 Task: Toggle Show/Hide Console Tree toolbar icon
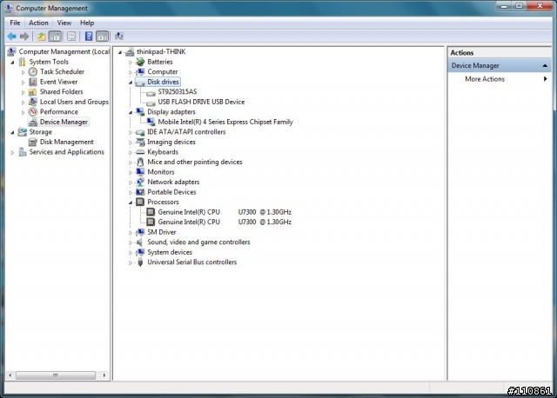pyautogui.click(x=55, y=36)
